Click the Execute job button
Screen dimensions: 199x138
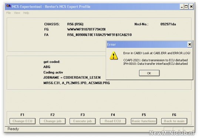click(82, 121)
